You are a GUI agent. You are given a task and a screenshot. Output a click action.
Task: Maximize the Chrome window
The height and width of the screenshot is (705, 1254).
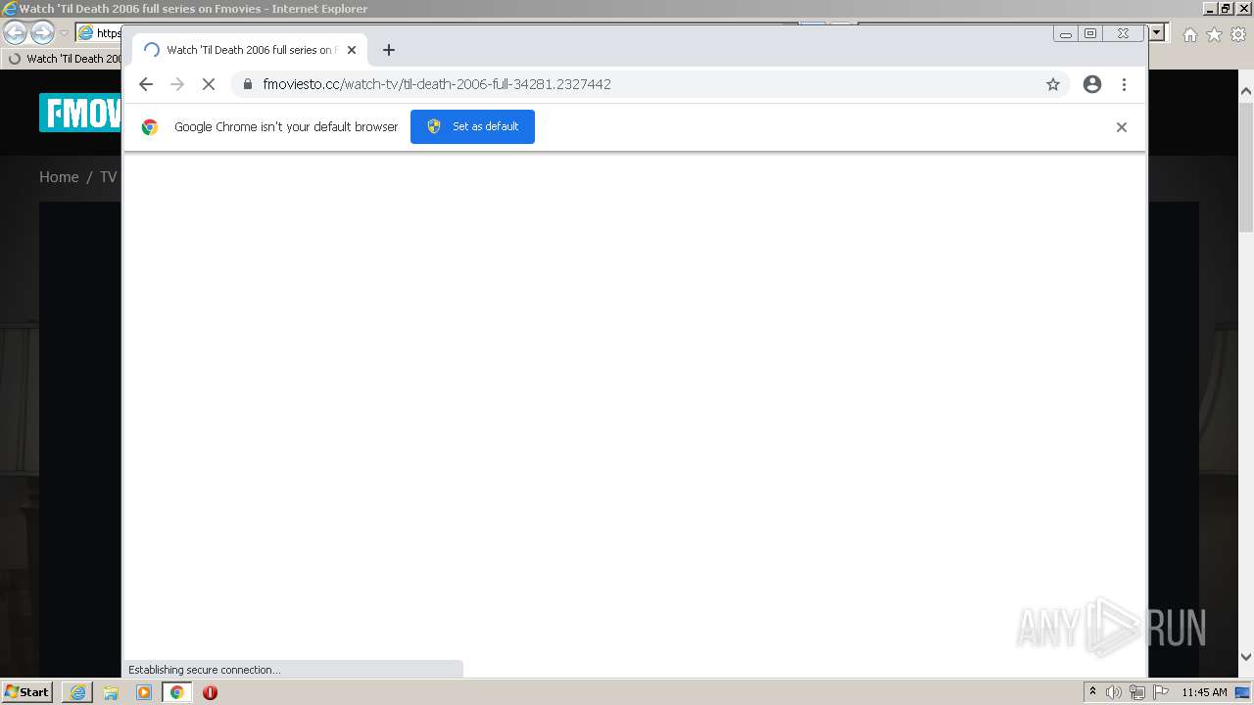pos(1090,33)
